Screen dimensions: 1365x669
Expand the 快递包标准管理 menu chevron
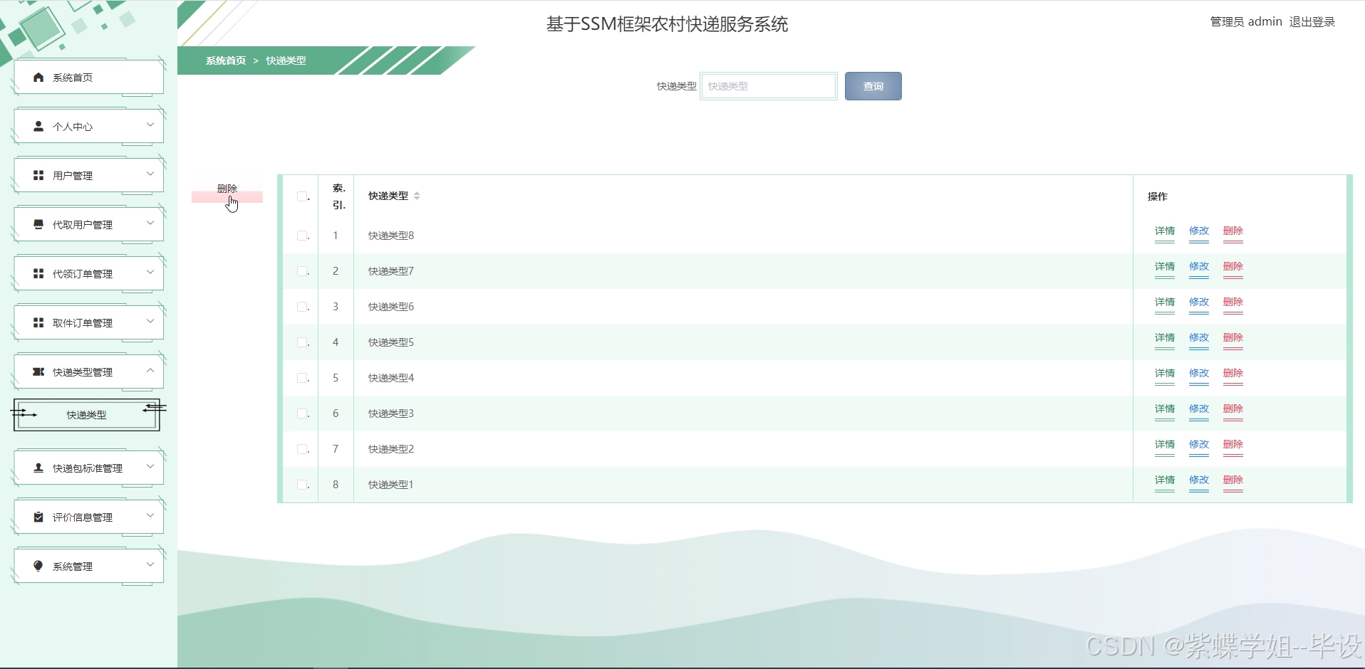click(150, 466)
